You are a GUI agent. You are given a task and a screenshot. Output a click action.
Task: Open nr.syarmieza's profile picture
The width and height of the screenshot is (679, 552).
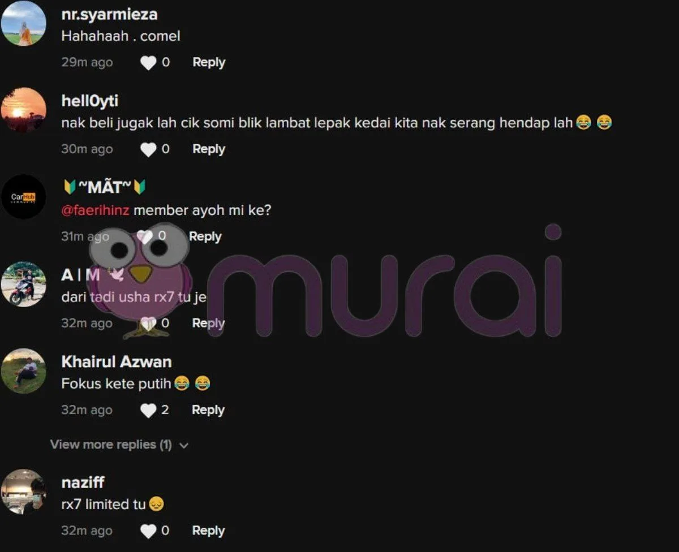click(x=24, y=24)
